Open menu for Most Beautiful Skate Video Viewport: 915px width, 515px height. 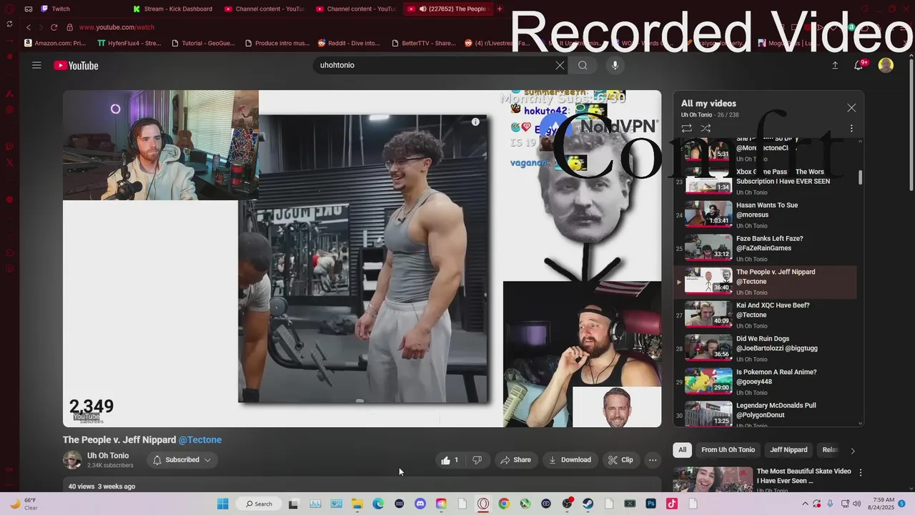click(861, 473)
